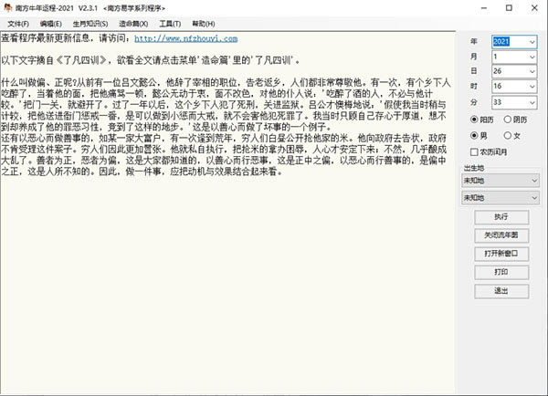Maximize the 南方中年运程 window

click(510, 7)
